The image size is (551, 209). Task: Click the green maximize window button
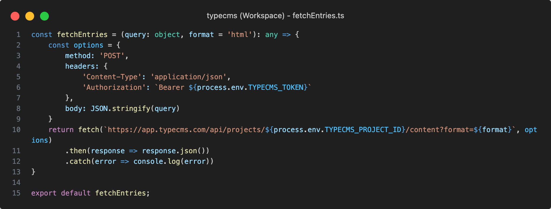click(44, 16)
